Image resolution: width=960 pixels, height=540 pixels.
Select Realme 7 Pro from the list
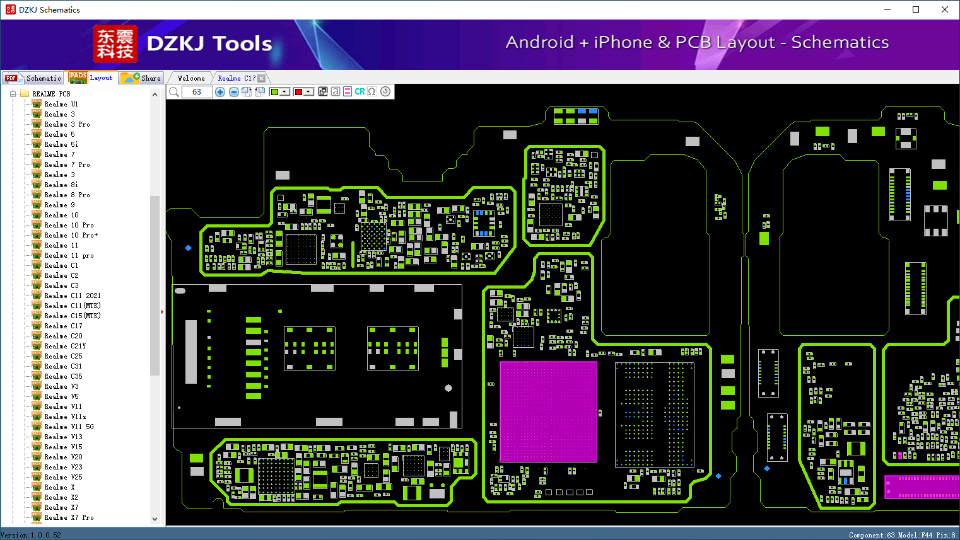click(x=67, y=164)
